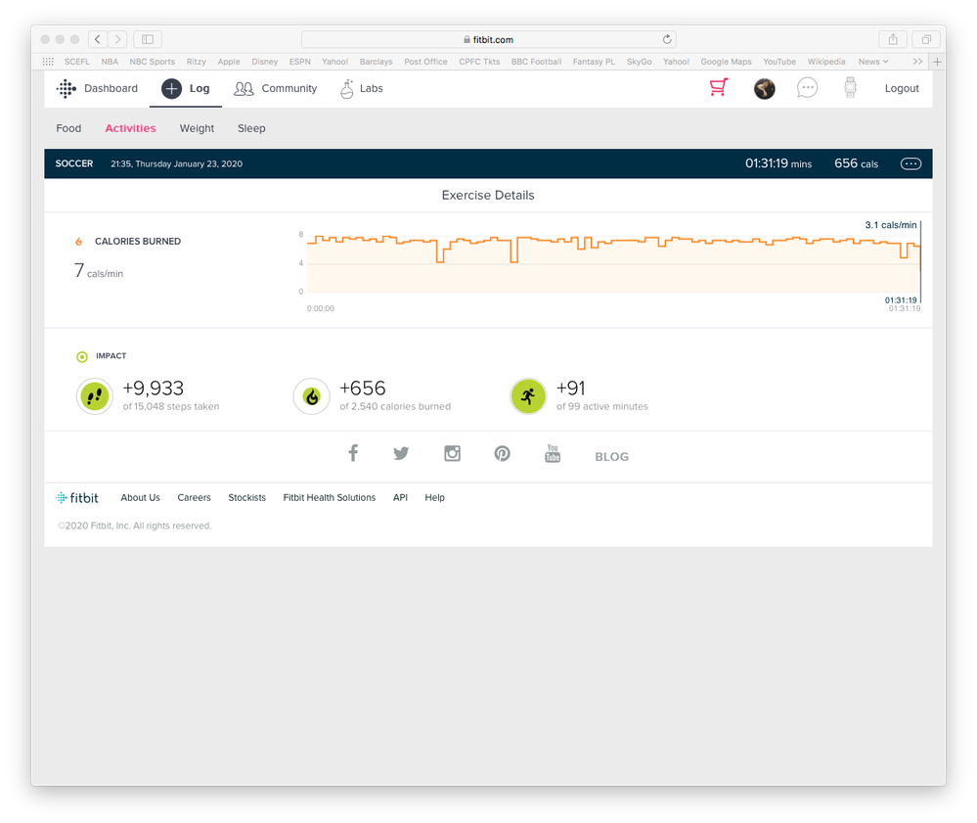Open the Help footer link
977x823 pixels.
pos(435,497)
